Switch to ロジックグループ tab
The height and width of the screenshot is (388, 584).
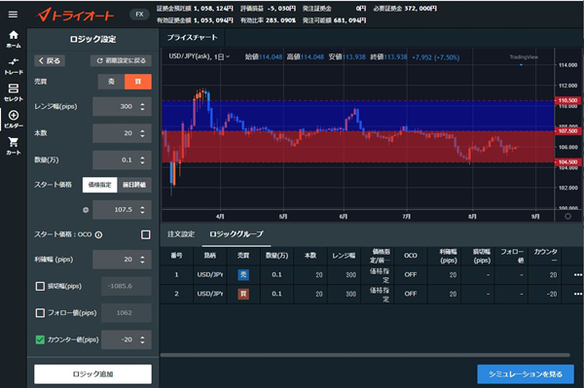[237, 234]
